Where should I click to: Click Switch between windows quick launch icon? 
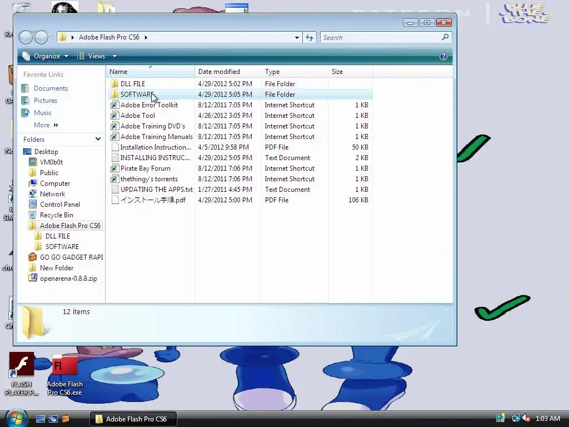pyautogui.click(x=53, y=419)
